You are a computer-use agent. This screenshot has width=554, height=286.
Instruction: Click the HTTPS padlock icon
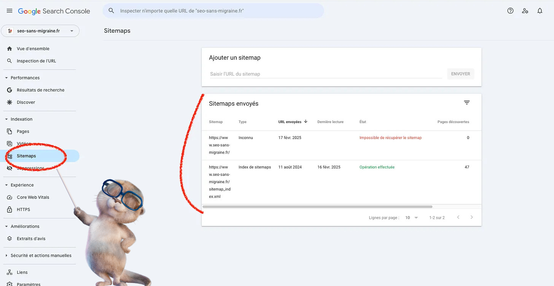coord(10,209)
